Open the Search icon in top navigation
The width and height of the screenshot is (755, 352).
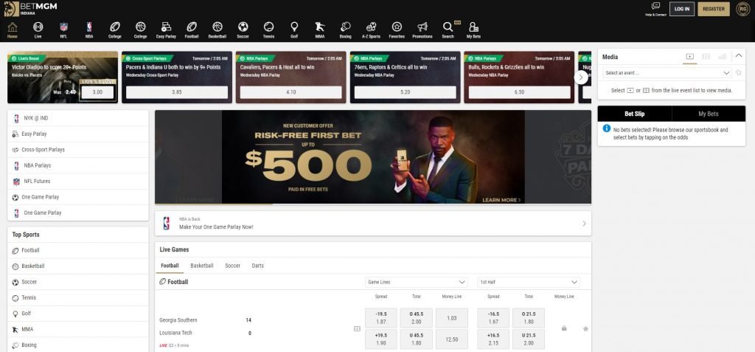[x=448, y=30]
